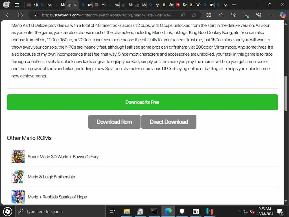Open the Windows Start menu
The image size is (289, 217).
coord(7,211)
